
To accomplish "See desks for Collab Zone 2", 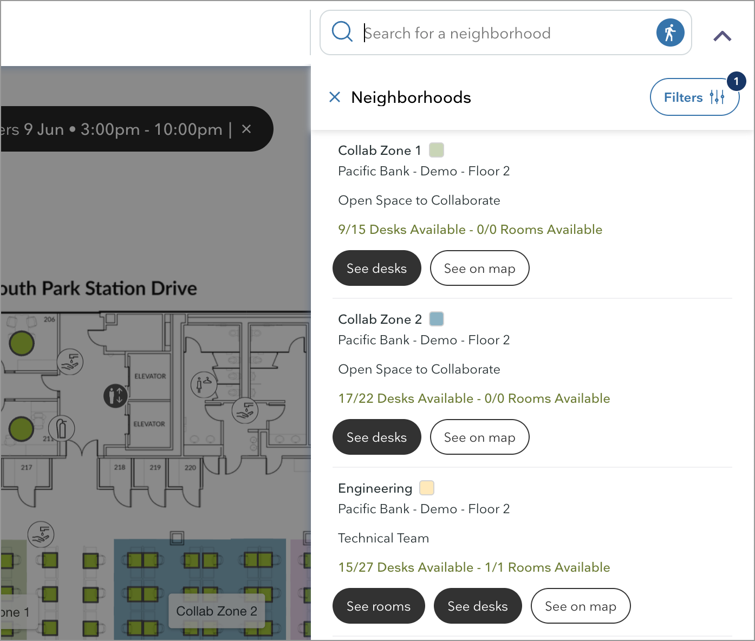I will [x=376, y=437].
